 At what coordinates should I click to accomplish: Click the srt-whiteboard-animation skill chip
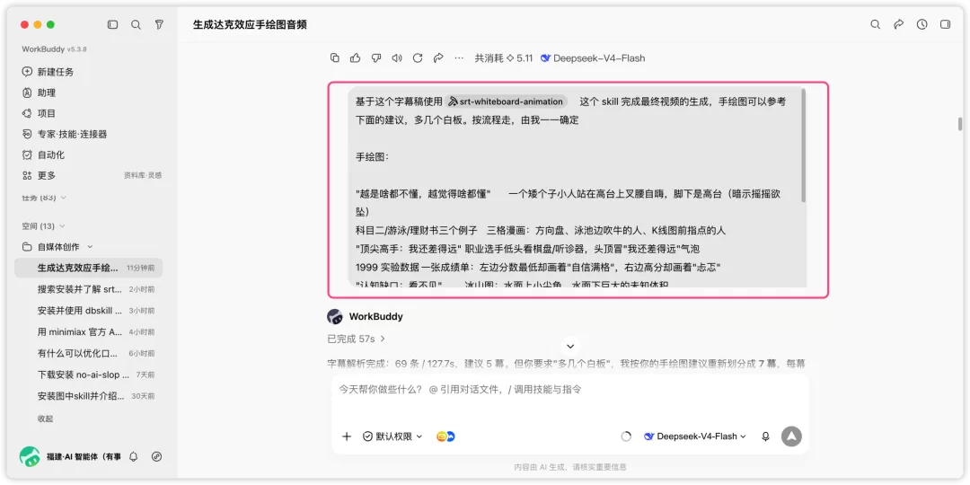point(506,101)
